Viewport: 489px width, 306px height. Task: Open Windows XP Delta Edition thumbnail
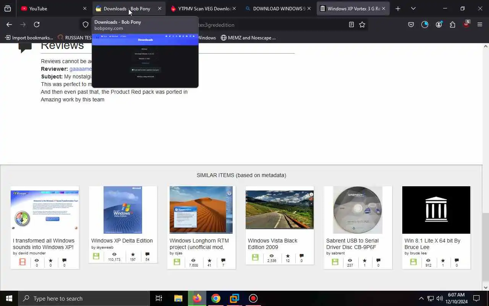pyautogui.click(x=123, y=210)
